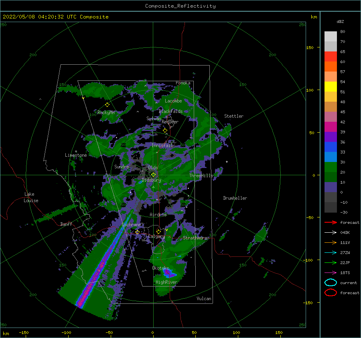Select the Cochrane map label
The height and width of the screenshot is (338, 361).
[131, 225]
